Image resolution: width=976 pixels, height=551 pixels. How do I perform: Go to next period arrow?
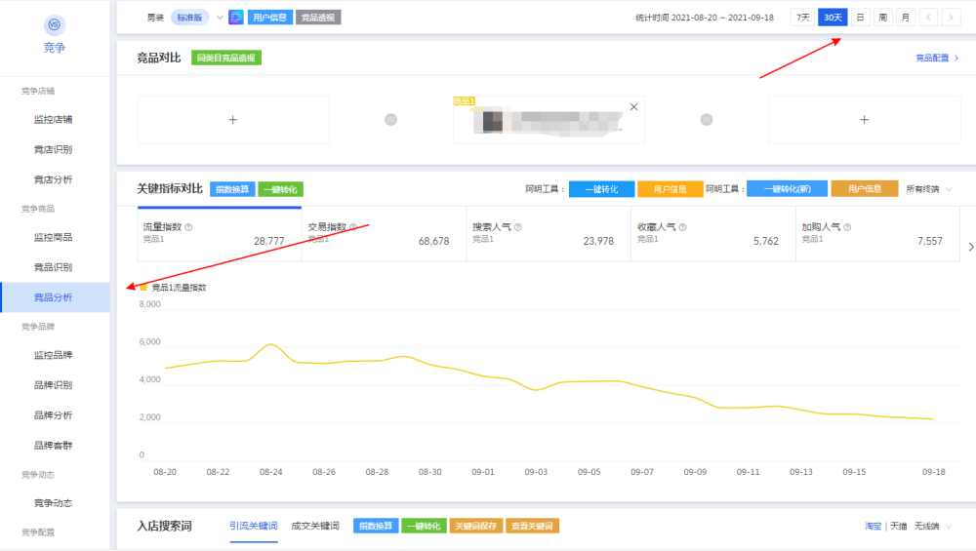(951, 18)
